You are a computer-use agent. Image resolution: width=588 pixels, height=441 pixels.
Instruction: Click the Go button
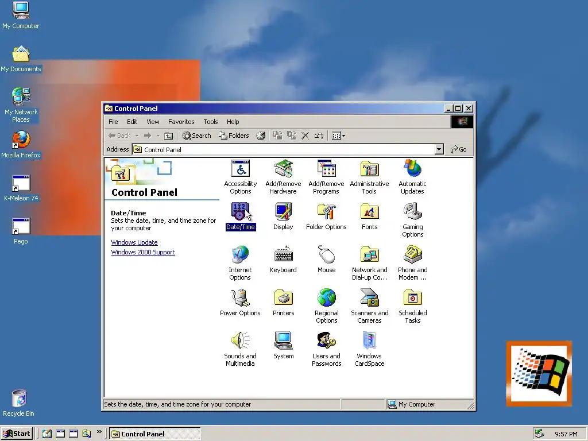pyautogui.click(x=459, y=150)
